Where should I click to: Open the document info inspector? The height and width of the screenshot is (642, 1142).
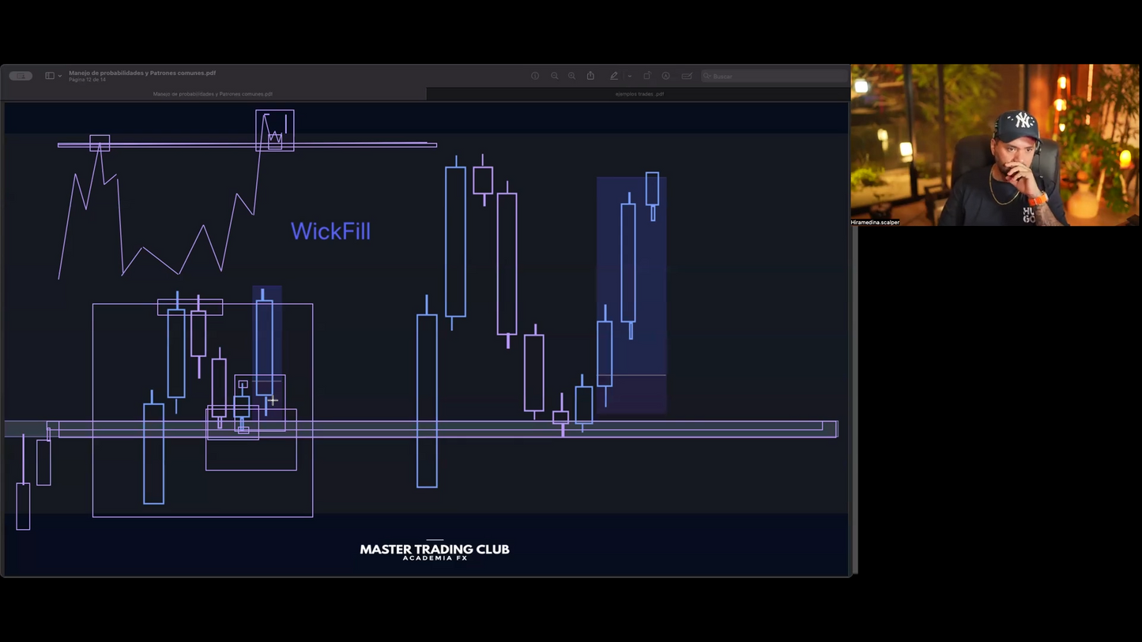535,76
